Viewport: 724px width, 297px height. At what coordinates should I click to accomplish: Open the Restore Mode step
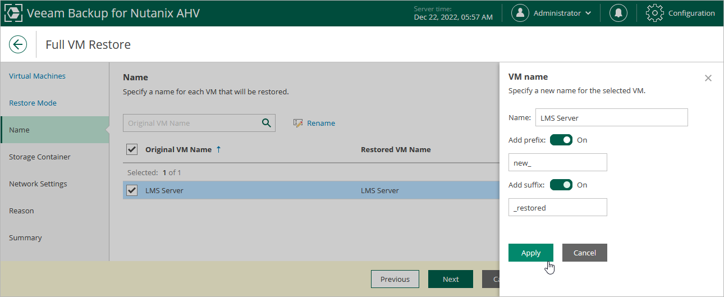pyautogui.click(x=33, y=103)
